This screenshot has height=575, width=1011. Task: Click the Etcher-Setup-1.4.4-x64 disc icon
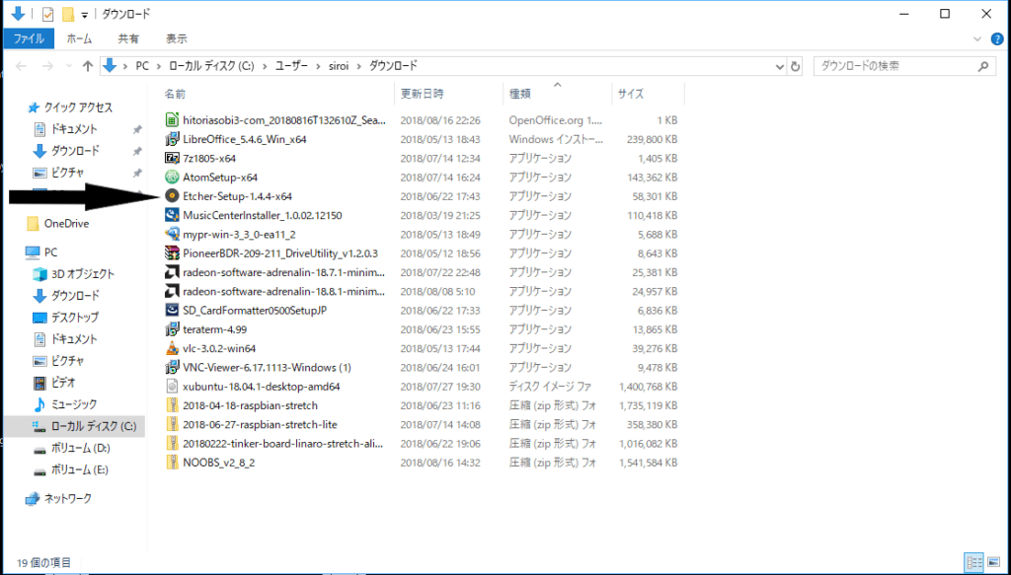click(x=171, y=196)
